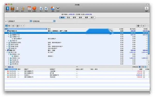Switch to tree outline view mode
155x97 pixels.
(x=6, y=26)
